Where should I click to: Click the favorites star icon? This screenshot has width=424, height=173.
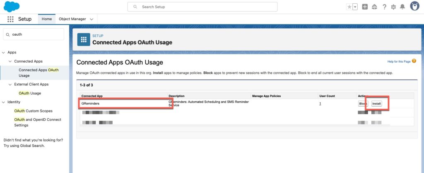click(349, 7)
